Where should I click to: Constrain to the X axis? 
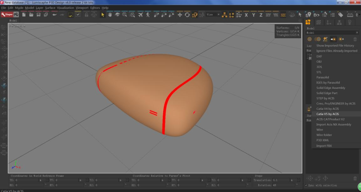point(246,15)
